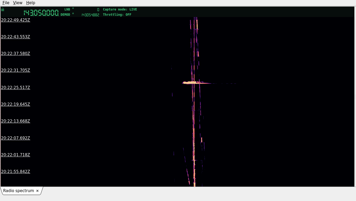The height and width of the screenshot is (201, 356).
Task: Click the LNB frequency value 0
Action: pos(98,10)
